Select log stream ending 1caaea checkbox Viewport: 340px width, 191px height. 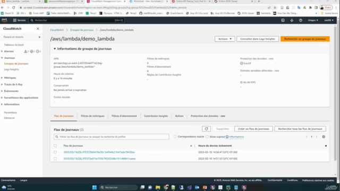click(55, 159)
